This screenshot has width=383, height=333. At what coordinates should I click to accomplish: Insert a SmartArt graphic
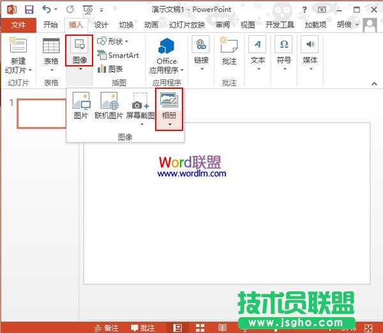118,55
